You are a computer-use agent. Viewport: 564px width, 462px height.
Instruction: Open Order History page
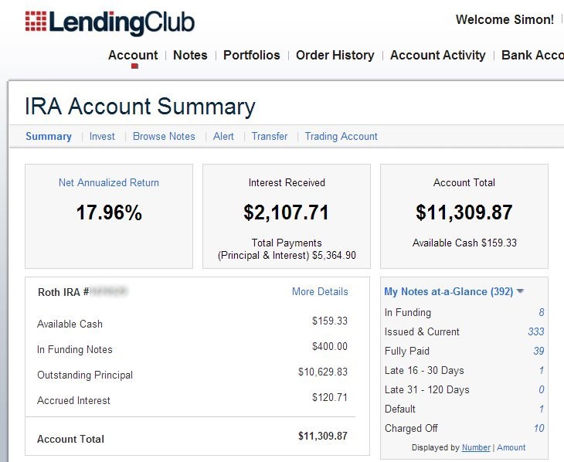pos(335,55)
